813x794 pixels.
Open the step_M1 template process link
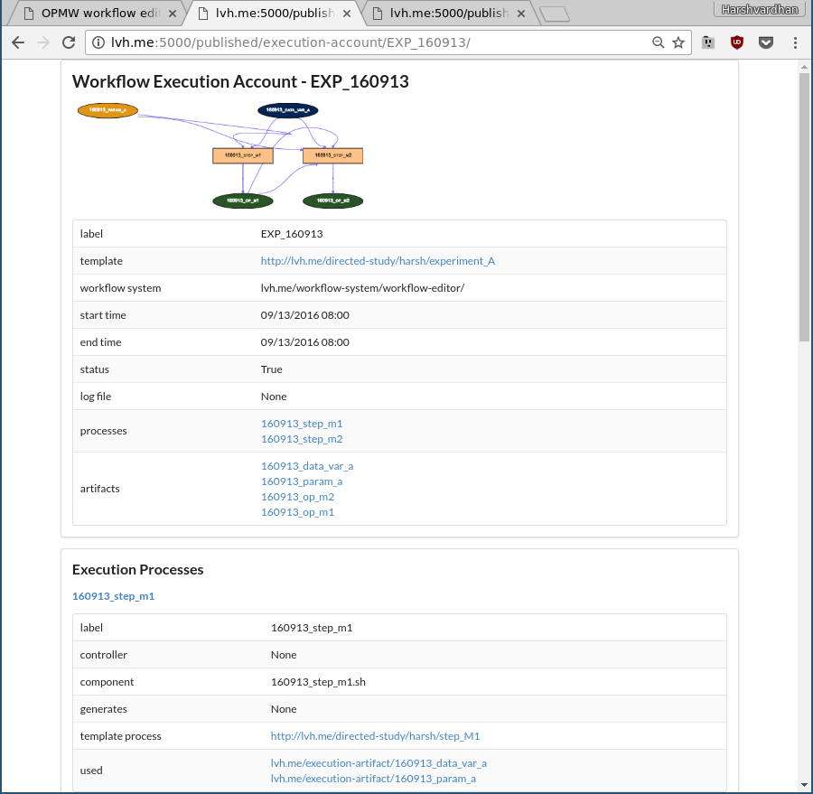[x=376, y=736]
